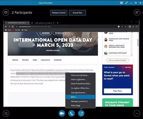Open Maps bookmark
This screenshot has width=143, height=119.
(24, 30)
